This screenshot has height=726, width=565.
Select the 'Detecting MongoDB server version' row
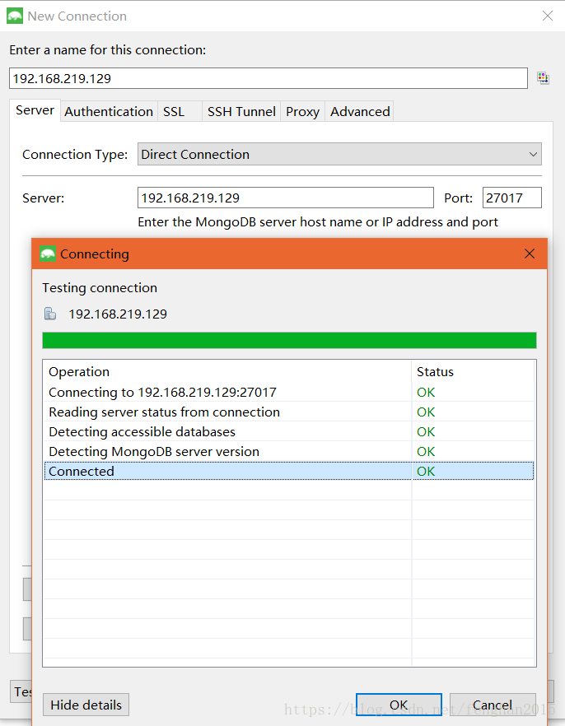click(x=289, y=451)
